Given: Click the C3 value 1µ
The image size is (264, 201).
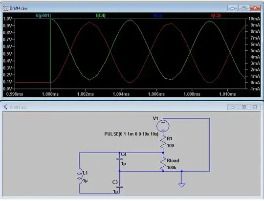Looking at the screenshot, I should (115, 192).
